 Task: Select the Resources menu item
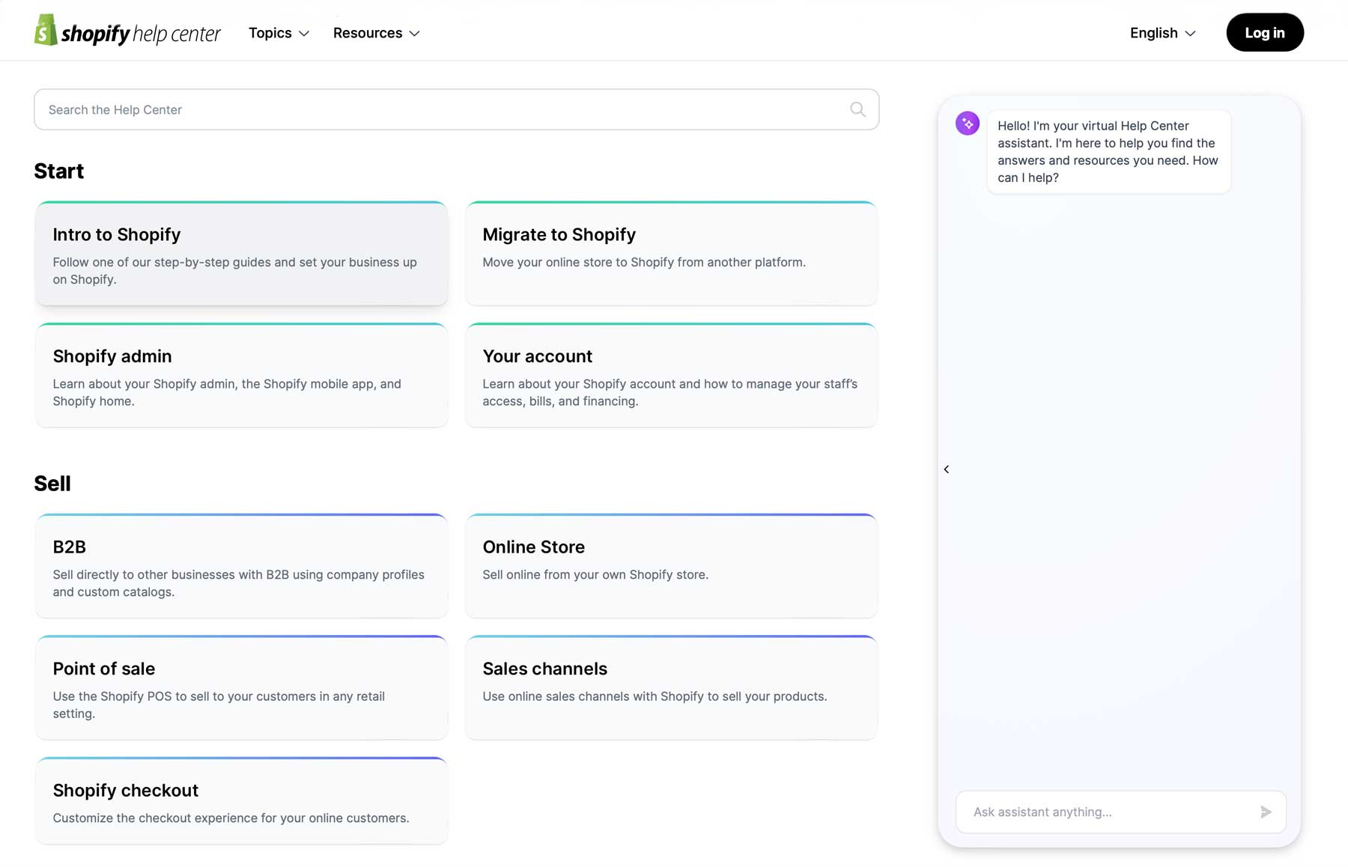(x=377, y=33)
